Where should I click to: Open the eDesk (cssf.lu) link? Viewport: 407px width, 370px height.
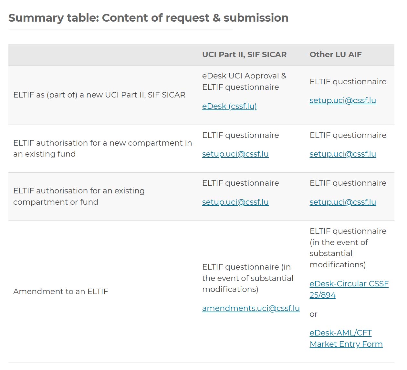point(229,106)
